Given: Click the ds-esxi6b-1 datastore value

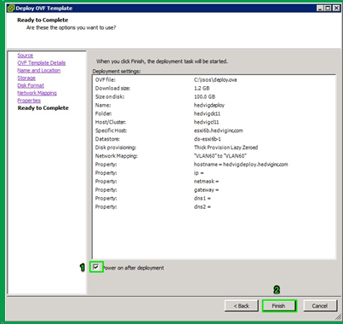Looking at the screenshot, I should coord(208,139).
